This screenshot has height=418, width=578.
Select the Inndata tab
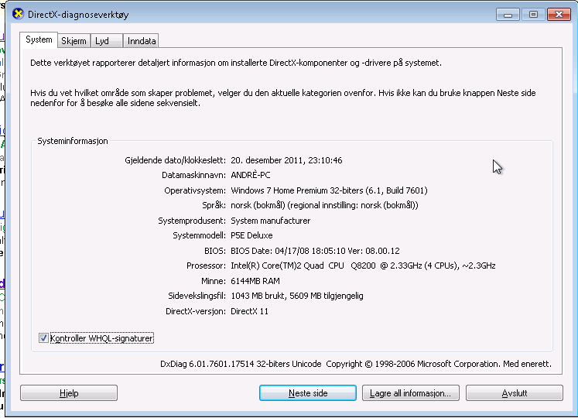141,41
